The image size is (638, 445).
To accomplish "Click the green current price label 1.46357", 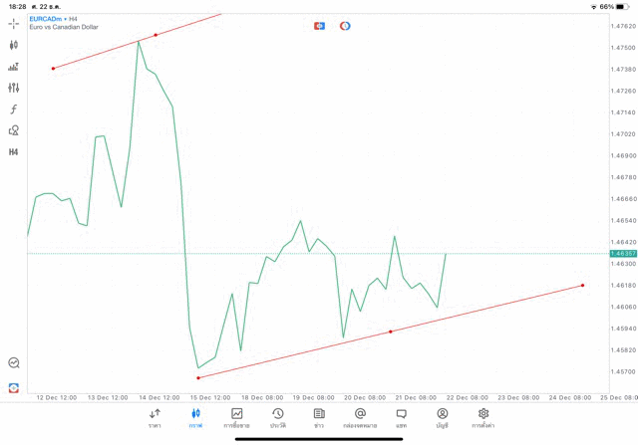I will pyautogui.click(x=622, y=254).
